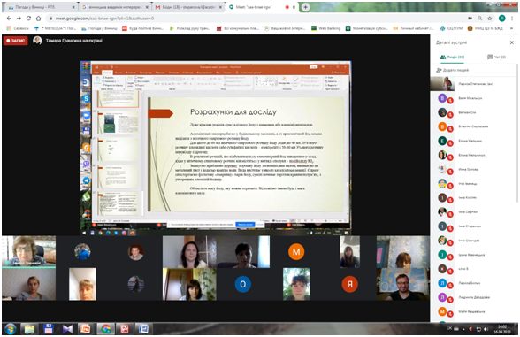The width and height of the screenshot is (520, 337).
Task: Click the man with glasses video tile
Action: click(x=403, y=284)
